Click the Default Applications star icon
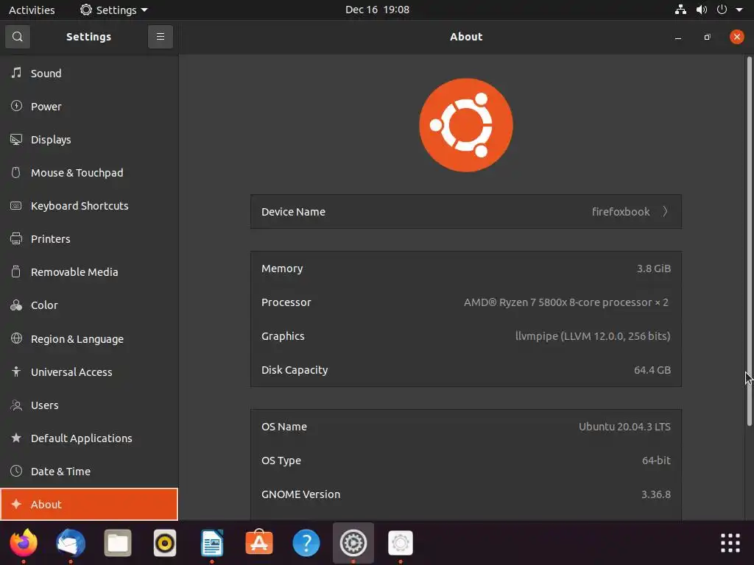The image size is (754, 565). 16,438
